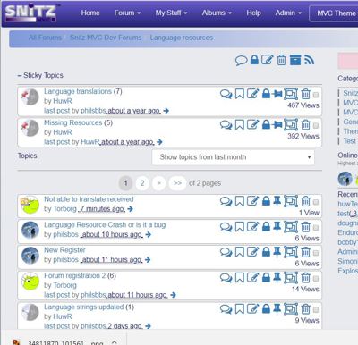Check the box for New Register topic

316,253
